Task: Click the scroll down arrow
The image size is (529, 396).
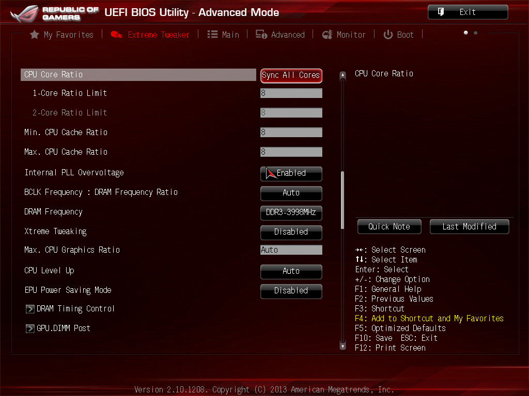Action: 342,346
